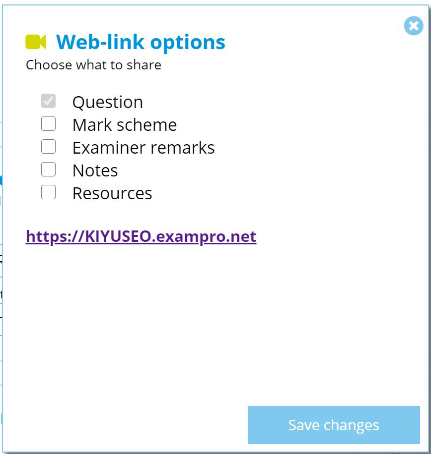Open the KIYUSEO.exampro.net web link

coord(141,236)
